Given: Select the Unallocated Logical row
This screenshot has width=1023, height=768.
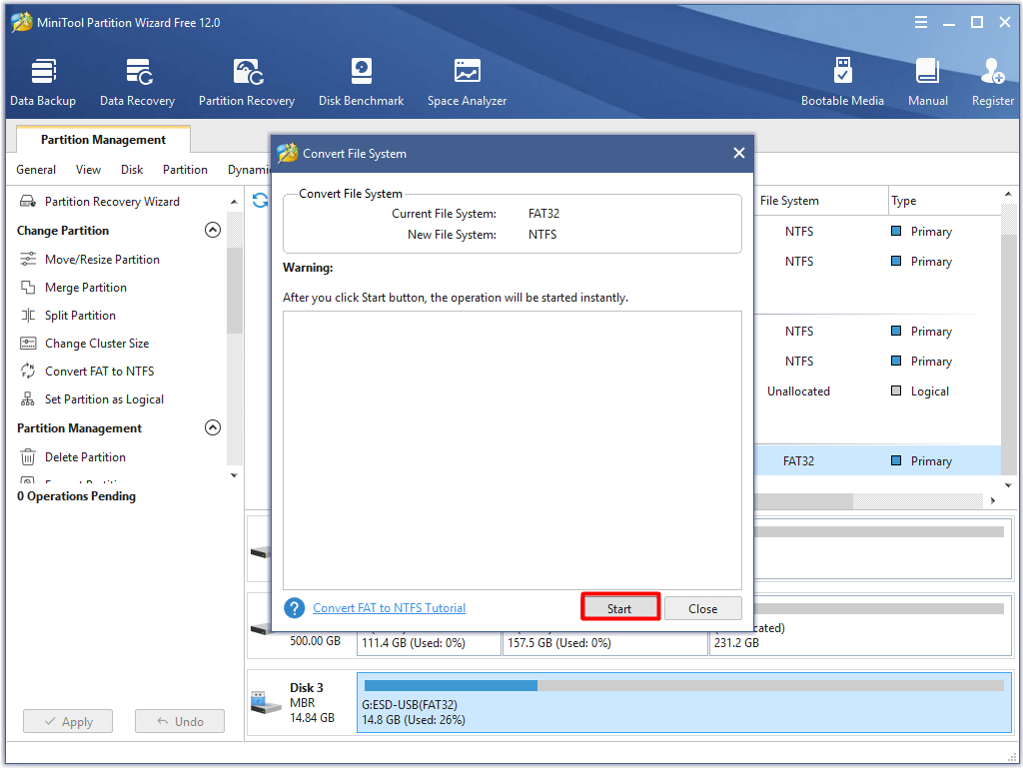Looking at the screenshot, I should [877, 391].
